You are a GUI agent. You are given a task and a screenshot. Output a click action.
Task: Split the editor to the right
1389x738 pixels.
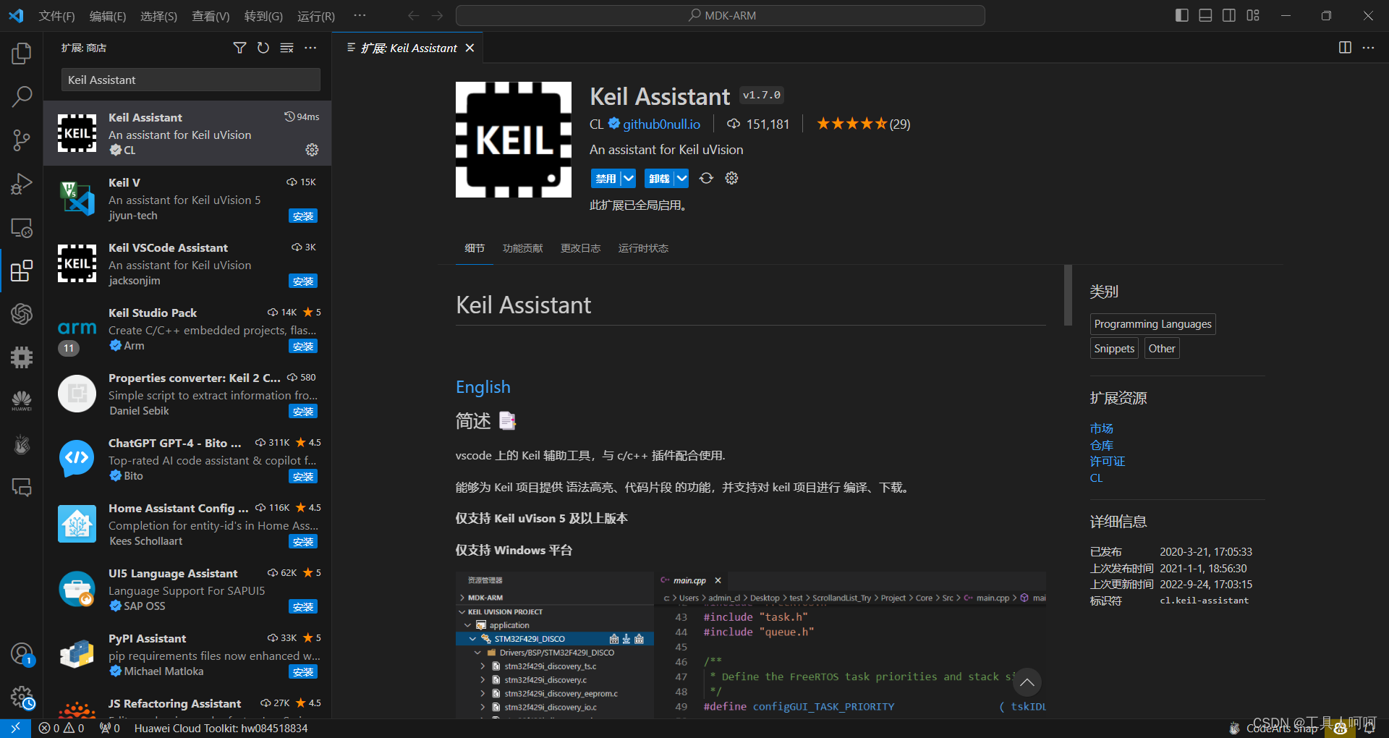[1345, 48]
